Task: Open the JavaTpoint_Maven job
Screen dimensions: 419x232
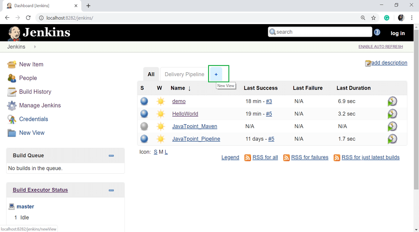Action: 195,126
